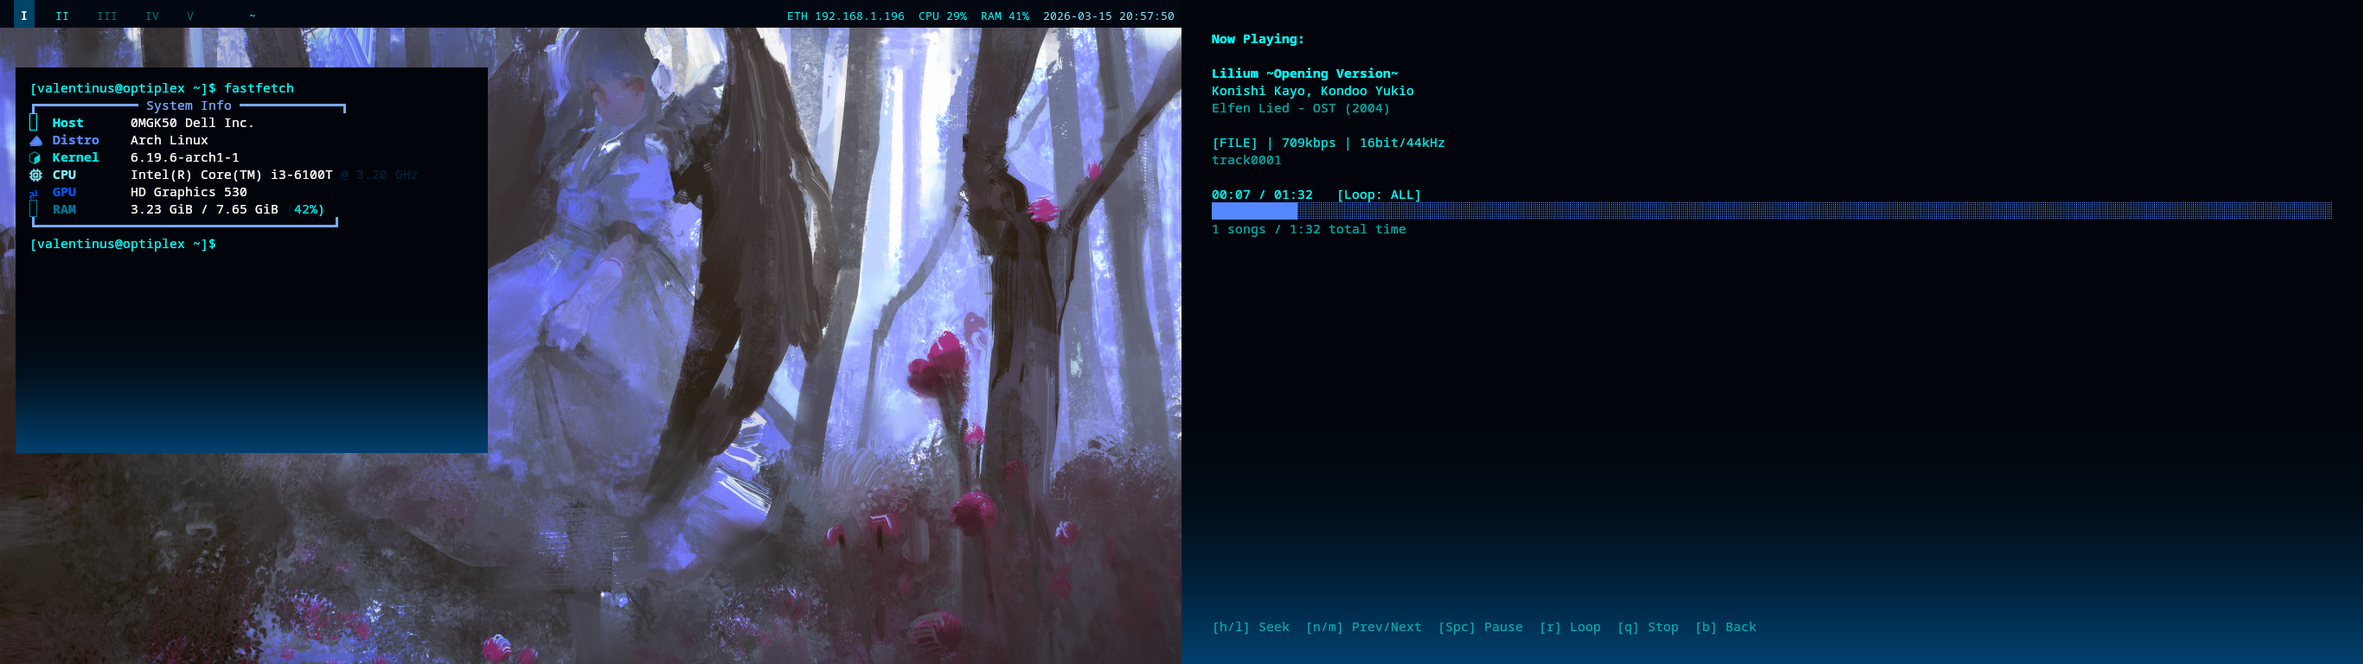Click the "6.19.6-arch1-1" kernel value
Viewport: 2363px width, 664px height.
tap(184, 157)
